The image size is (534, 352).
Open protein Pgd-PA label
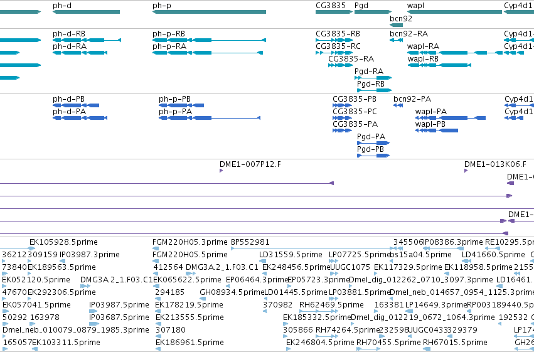click(x=371, y=137)
